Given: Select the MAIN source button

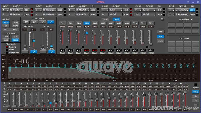Looking at the screenshot, I should coord(6,22).
